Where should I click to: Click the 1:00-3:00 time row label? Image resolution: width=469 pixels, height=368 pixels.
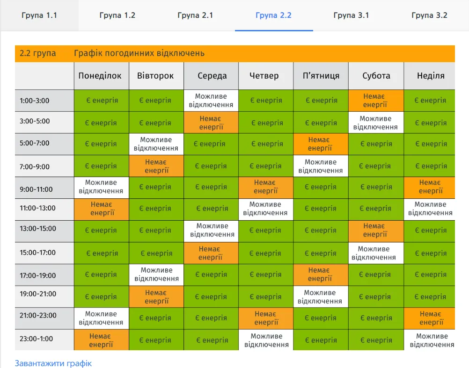click(x=35, y=101)
